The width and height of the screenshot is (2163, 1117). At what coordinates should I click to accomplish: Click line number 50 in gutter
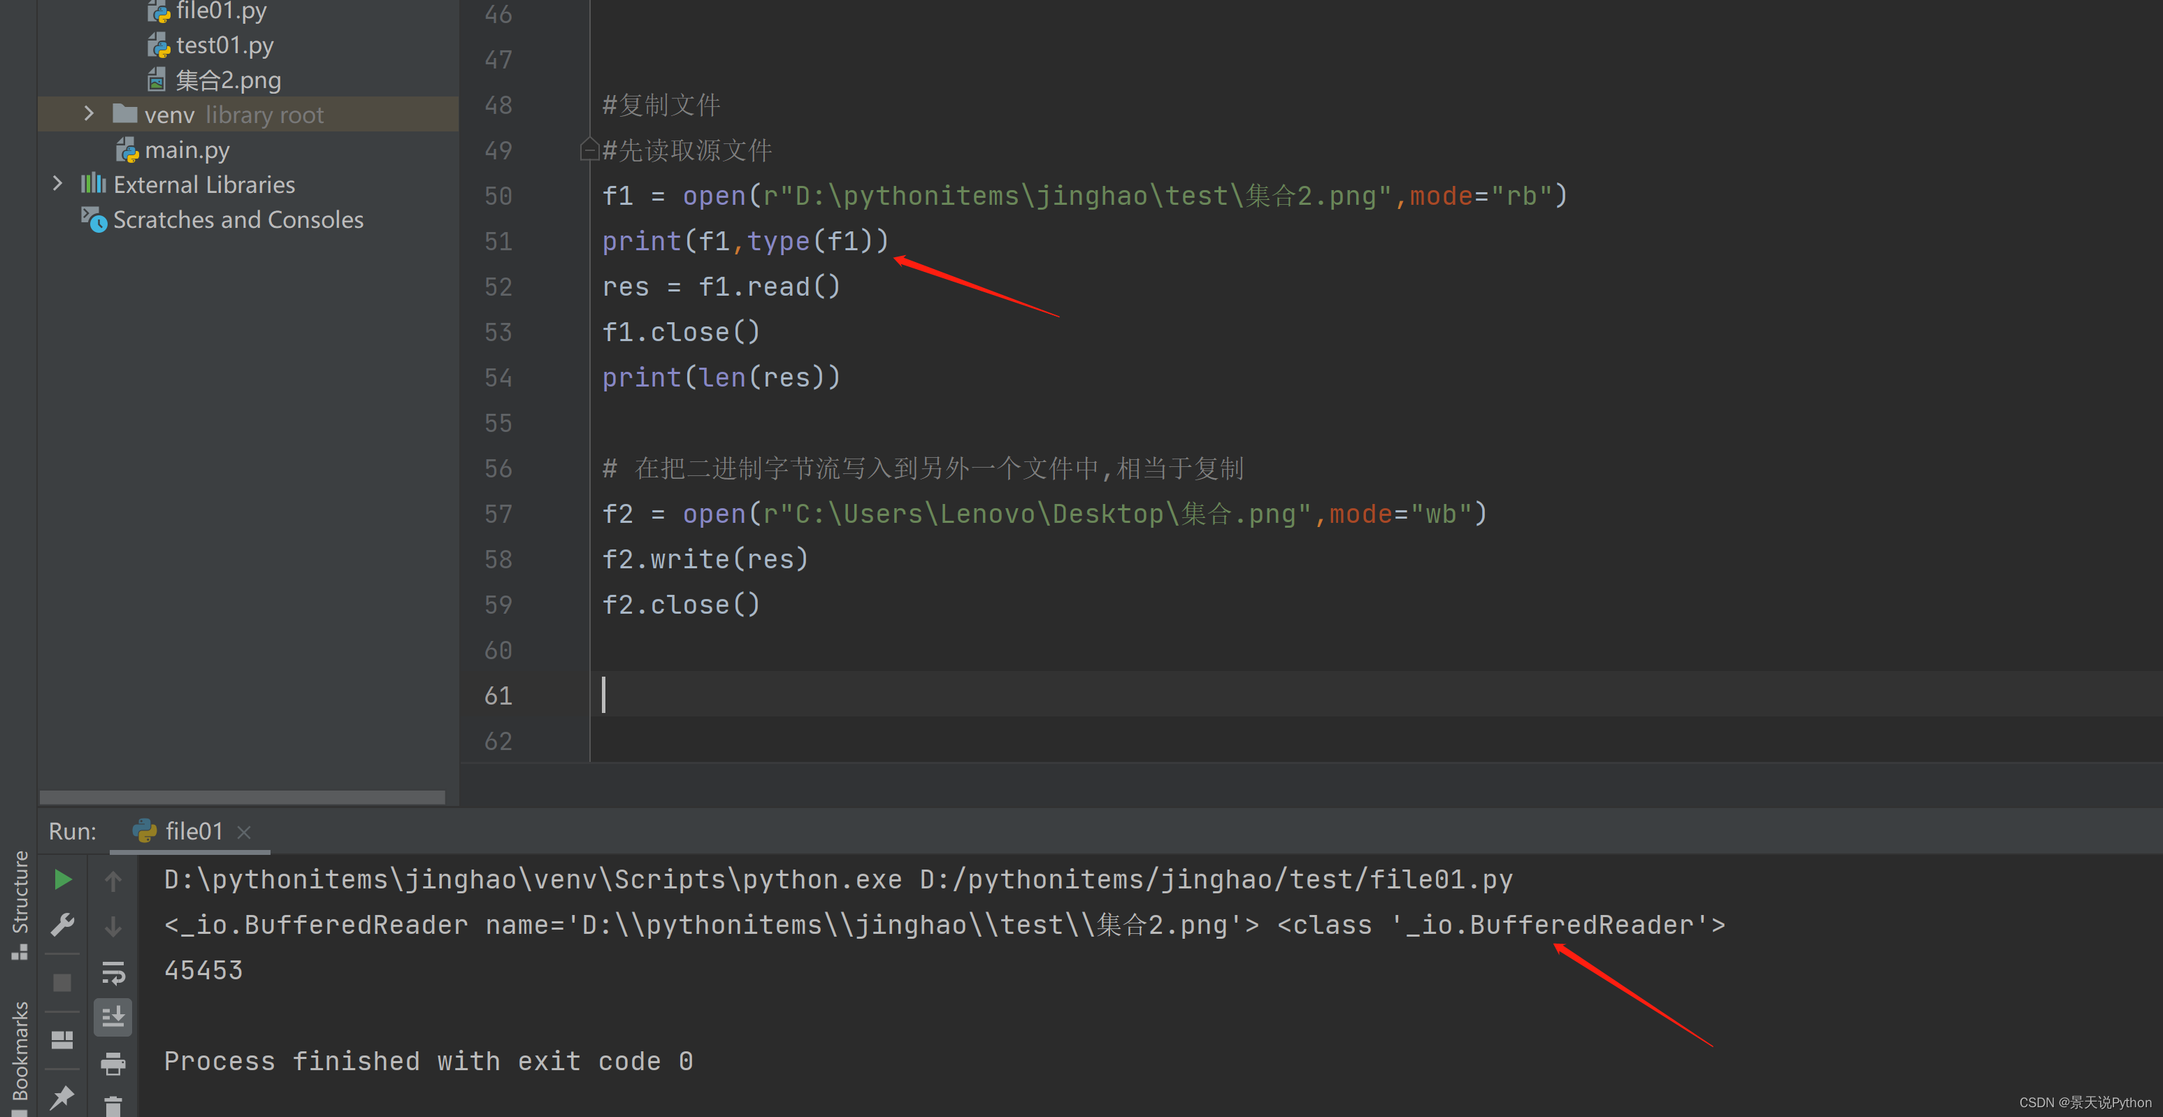coord(498,196)
